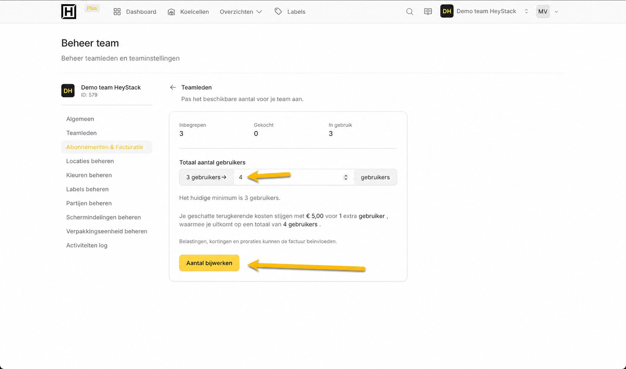Click the DH avatar in sidebar
Image resolution: width=626 pixels, height=369 pixels.
coord(68,91)
